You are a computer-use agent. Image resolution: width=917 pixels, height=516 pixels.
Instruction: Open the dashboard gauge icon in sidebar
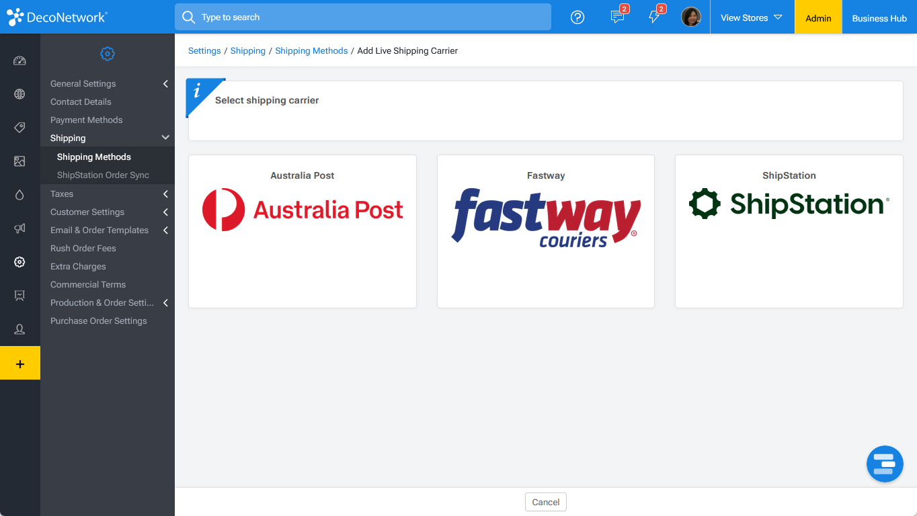click(x=19, y=60)
